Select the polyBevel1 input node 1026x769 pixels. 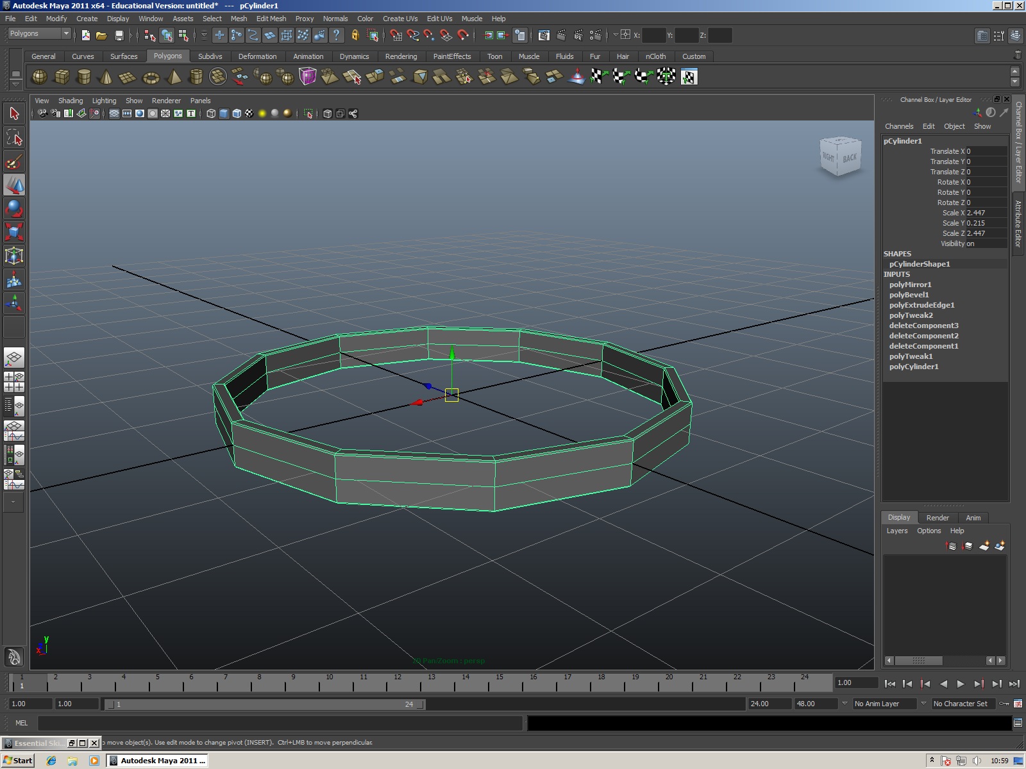909,294
